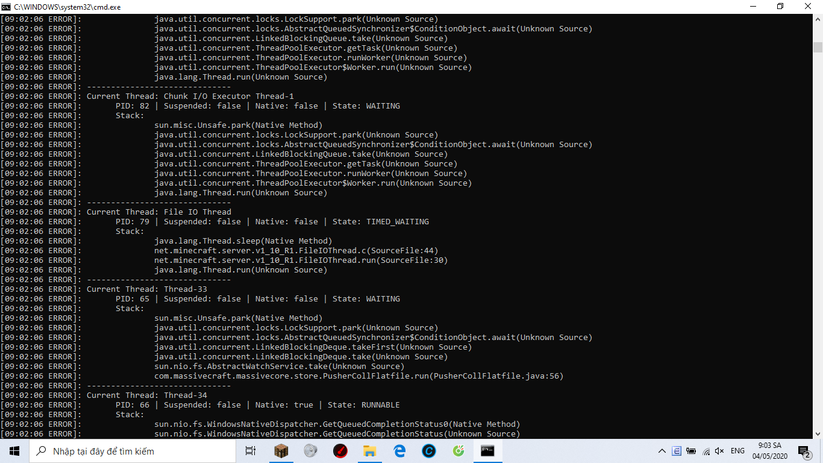
Task: Click 'Current Thread: File IO Thread' line
Action: click(159, 212)
